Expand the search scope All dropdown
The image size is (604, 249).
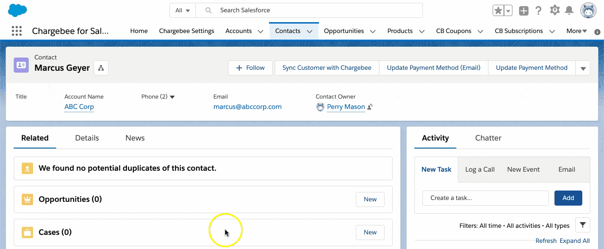(x=182, y=10)
